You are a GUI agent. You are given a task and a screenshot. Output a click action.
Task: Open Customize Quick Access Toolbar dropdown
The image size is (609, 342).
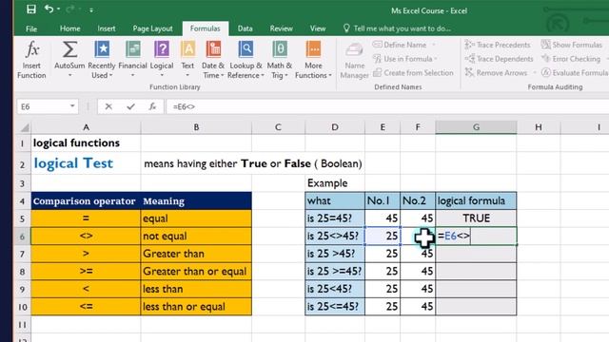click(91, 10)
